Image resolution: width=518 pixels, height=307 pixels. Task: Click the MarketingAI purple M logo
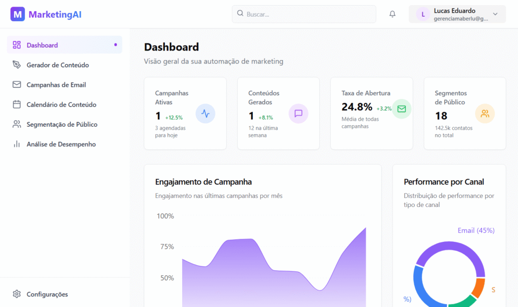coord(18,14)
